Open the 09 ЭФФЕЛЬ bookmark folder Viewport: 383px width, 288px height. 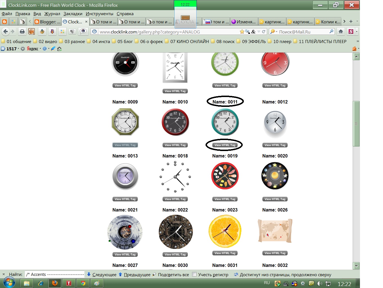point(251,41)
